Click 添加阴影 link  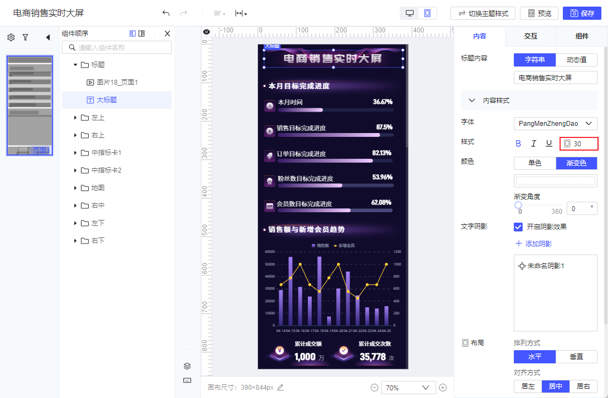[x=534, y=244]
